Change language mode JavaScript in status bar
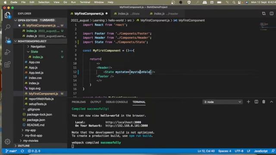 [260, 151]
